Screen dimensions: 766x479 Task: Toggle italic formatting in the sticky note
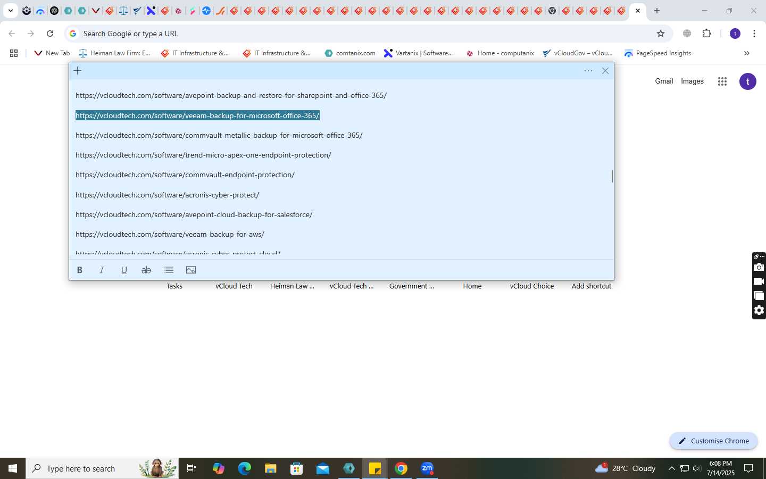tap(102, 270)
